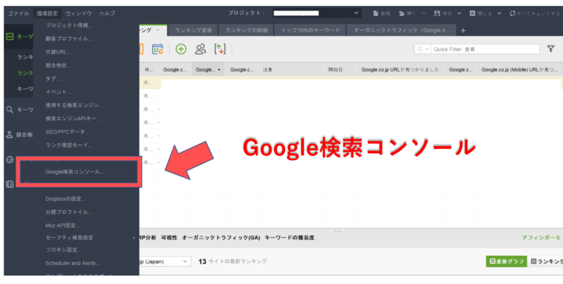Expand the dropdown arrow next to 保存

459,13
